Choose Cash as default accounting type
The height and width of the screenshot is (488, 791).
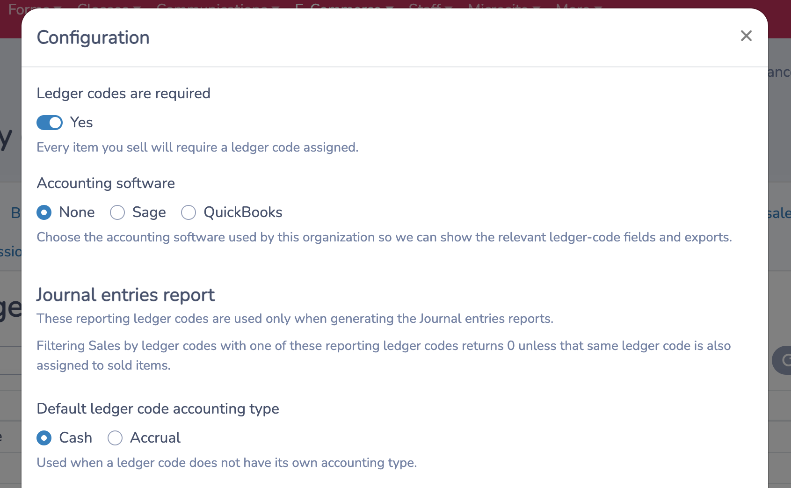44,438
